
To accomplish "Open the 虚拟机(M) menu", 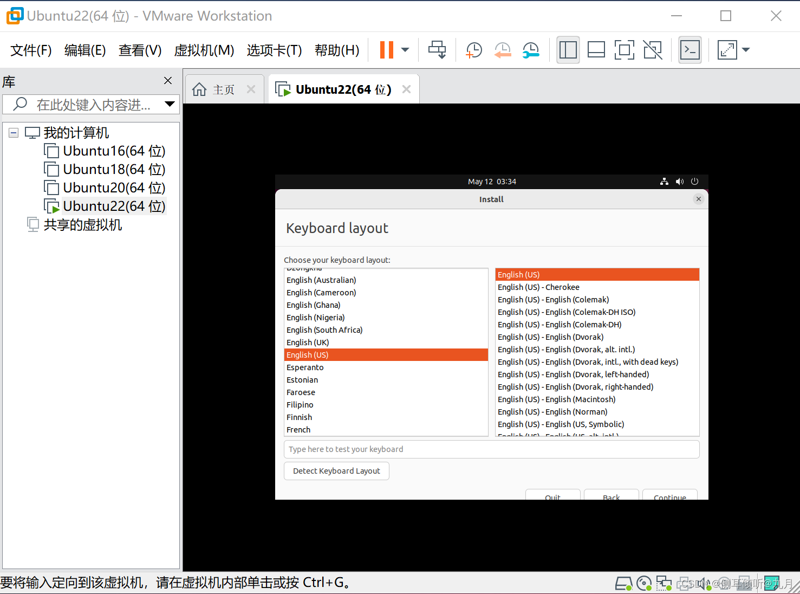I will [204, 50].
